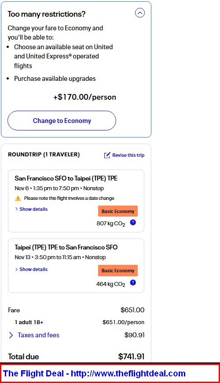
Task: Click chevron beside outbound flight Show details
Action: tap(16, 209)
